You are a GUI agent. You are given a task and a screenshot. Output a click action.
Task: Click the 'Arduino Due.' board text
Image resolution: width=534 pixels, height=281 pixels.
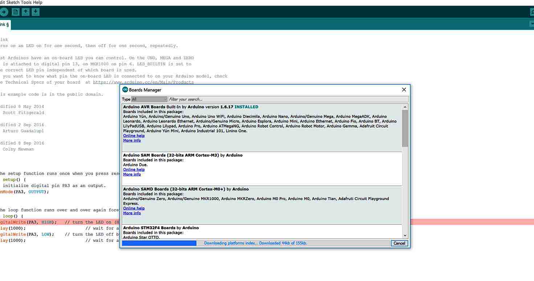click(135, 165)
